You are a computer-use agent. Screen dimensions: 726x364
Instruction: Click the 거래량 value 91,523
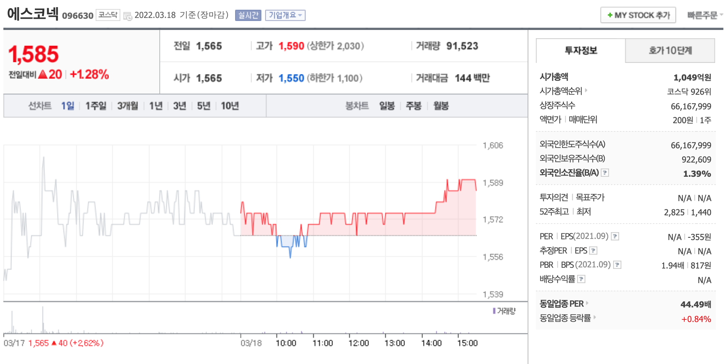point(462,46)
